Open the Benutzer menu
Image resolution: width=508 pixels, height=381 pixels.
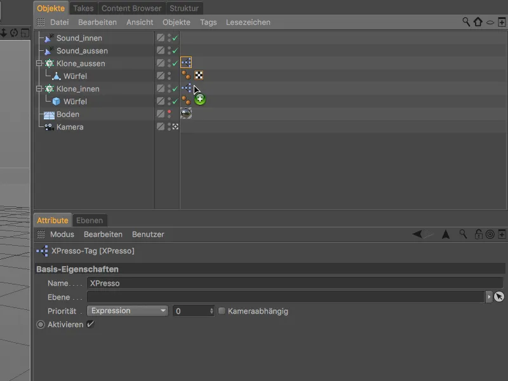click(148, 234)
